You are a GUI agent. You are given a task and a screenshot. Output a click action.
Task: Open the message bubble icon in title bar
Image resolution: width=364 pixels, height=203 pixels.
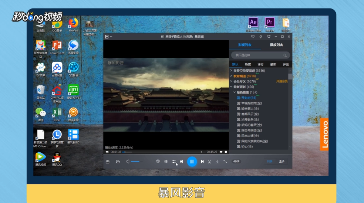(x=253, y=37)
